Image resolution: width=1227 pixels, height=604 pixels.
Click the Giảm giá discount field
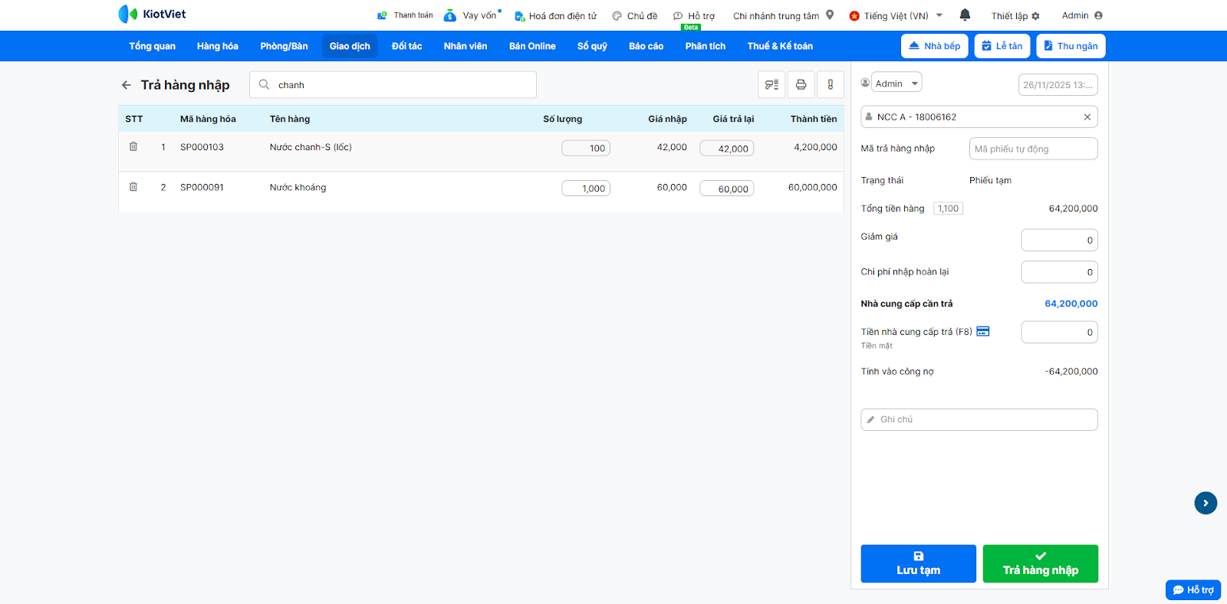(1059, 240)
